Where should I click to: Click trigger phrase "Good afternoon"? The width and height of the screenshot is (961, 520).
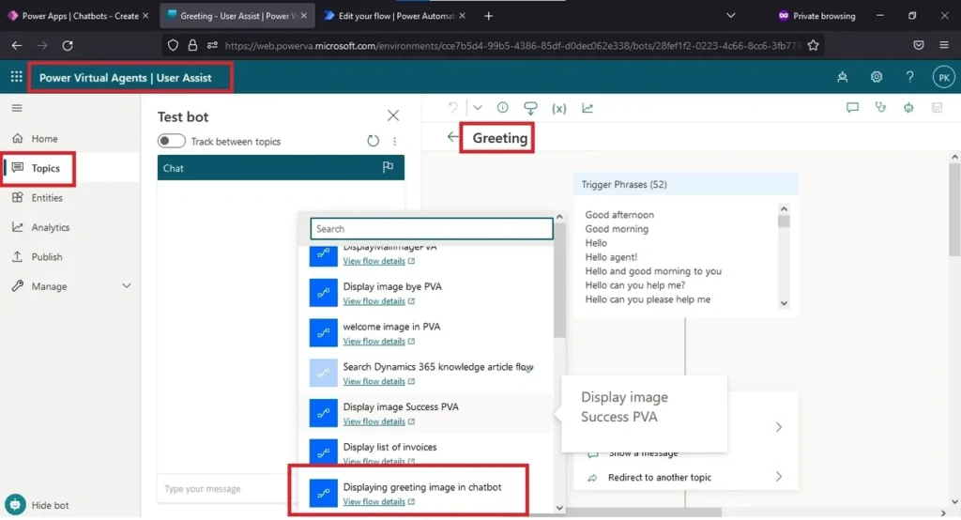(x=619, y=215)
